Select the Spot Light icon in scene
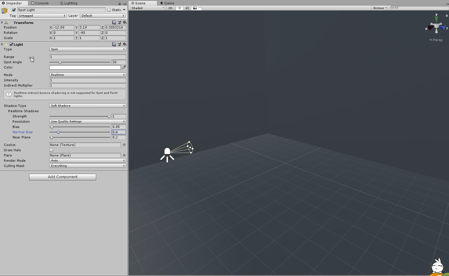This screenshot has height=276, width=449. tap(167, 154)
